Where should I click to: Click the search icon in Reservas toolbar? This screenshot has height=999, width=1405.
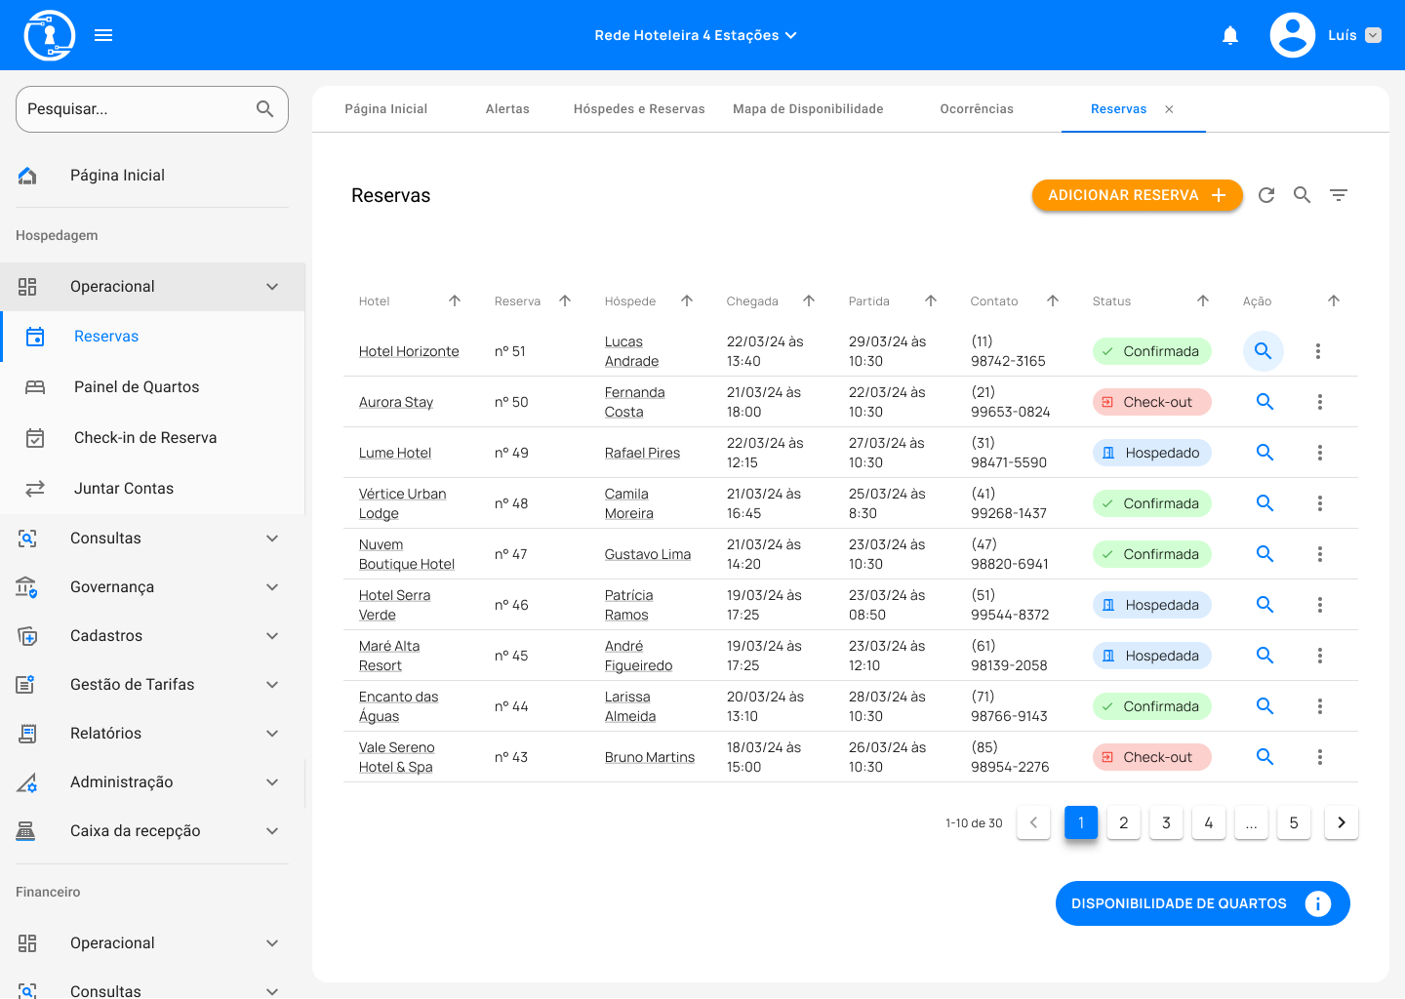[x=1303, y=195]
